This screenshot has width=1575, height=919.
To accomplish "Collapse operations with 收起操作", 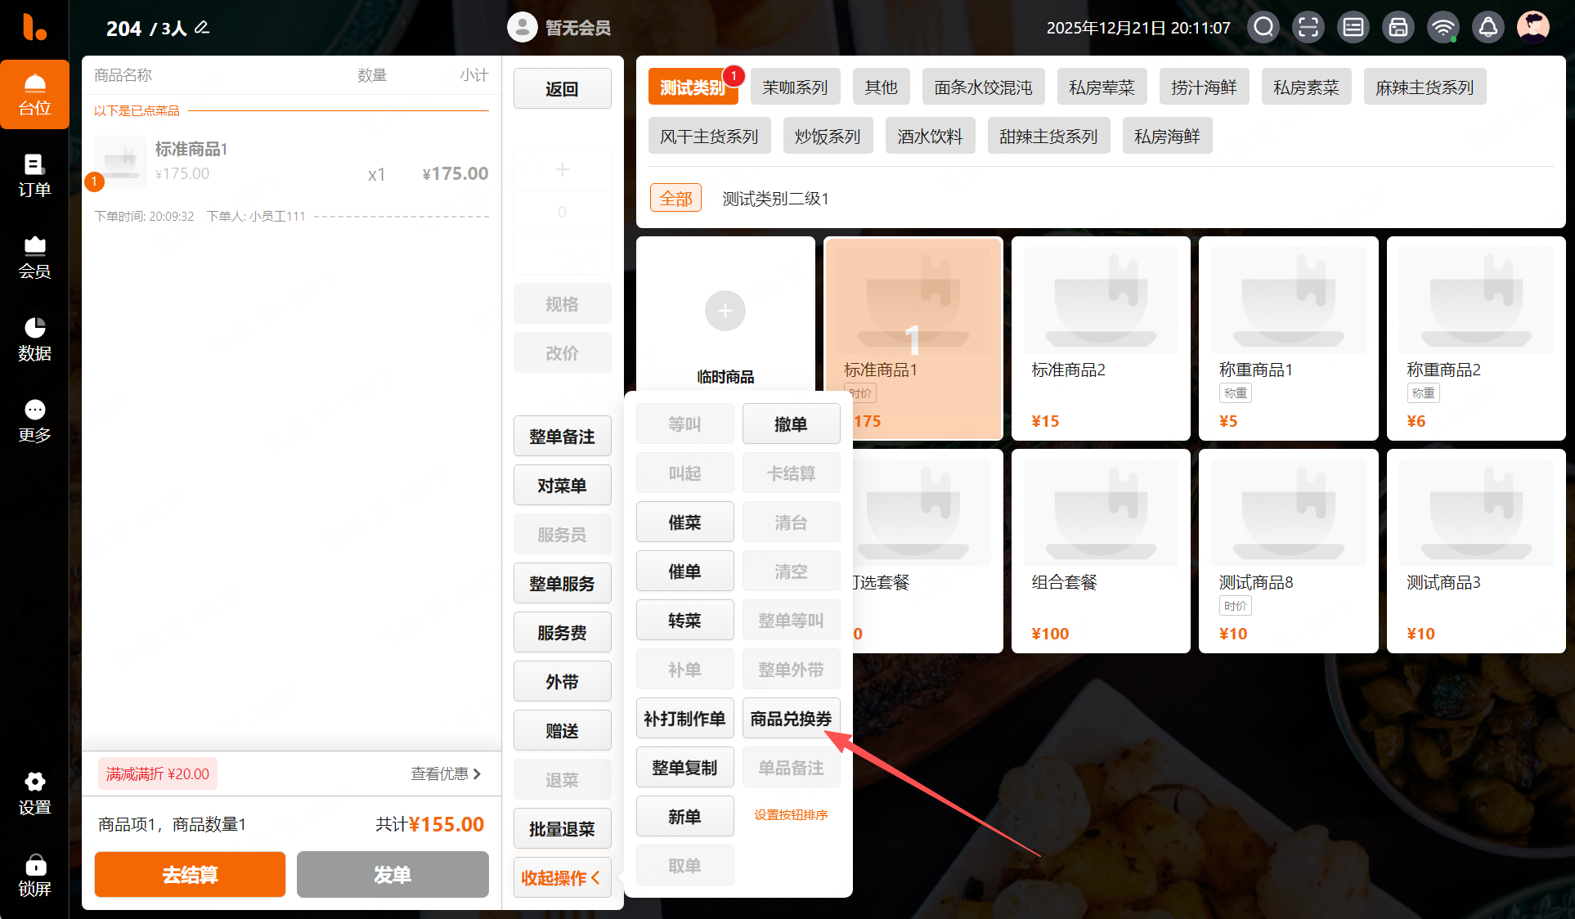I will click(562, 877).
